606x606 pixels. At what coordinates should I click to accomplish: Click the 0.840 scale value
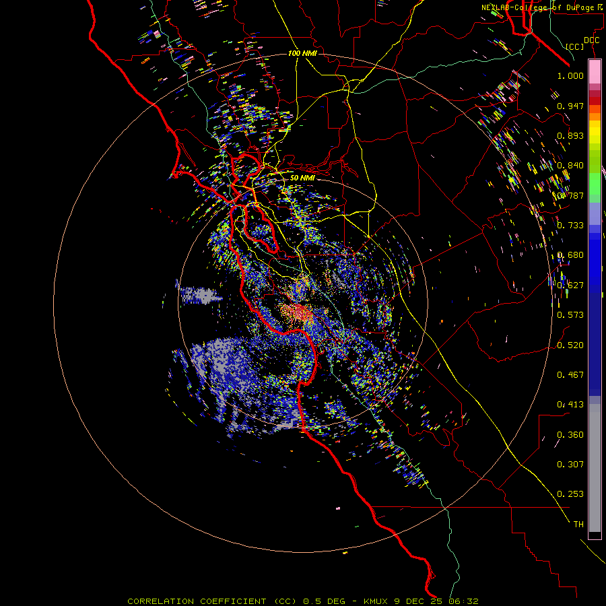tap(570, 166)
